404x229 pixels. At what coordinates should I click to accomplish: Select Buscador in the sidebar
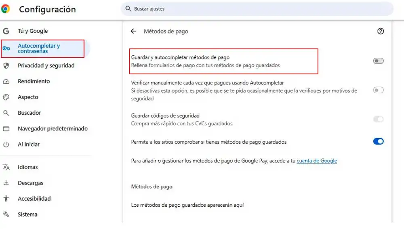coord(29,113)
